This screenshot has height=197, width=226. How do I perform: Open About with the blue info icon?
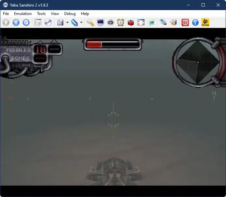(x=195, y=22)
